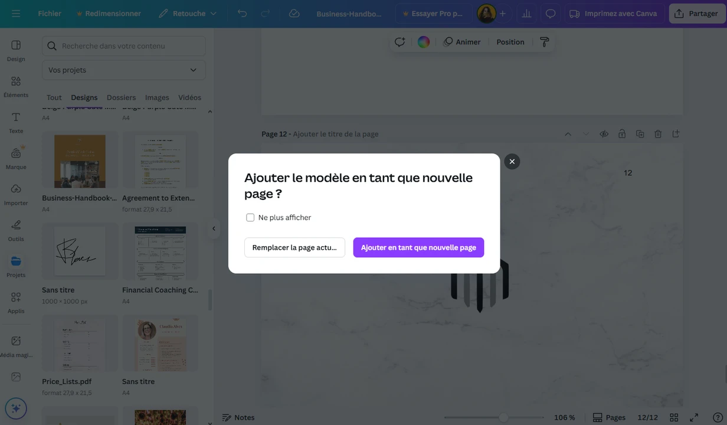Click the Canva assistant sparkle button

tap(16, 408)
